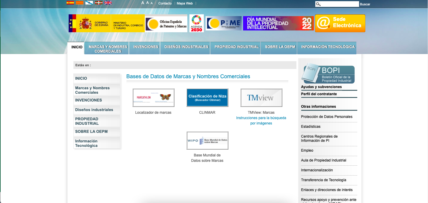Open instructions for image search under TMView
Image resolution: width=428 pixels, height=203 pixels.
click(x=261, y=121)
